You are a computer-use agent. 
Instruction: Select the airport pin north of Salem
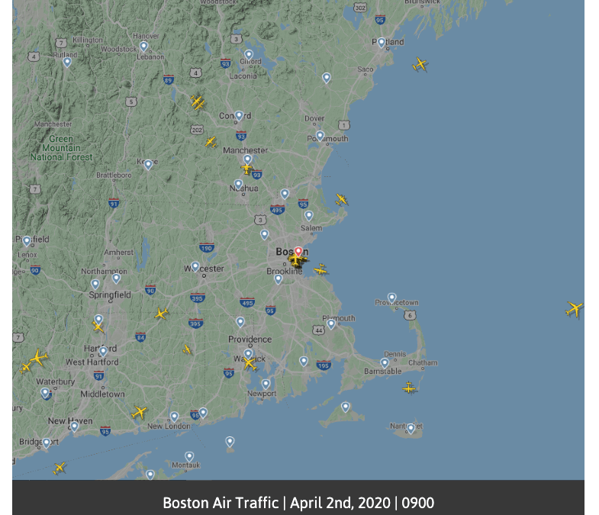309,216
